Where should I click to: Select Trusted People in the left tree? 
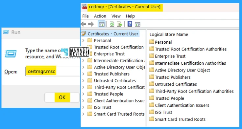pos(109,94)
